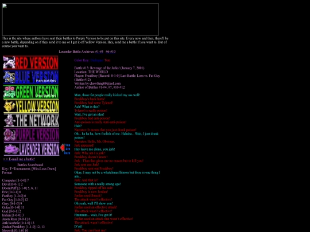Open the Yellow Version banner with Pikachu
310x232 pixels.
coord(31,106)
